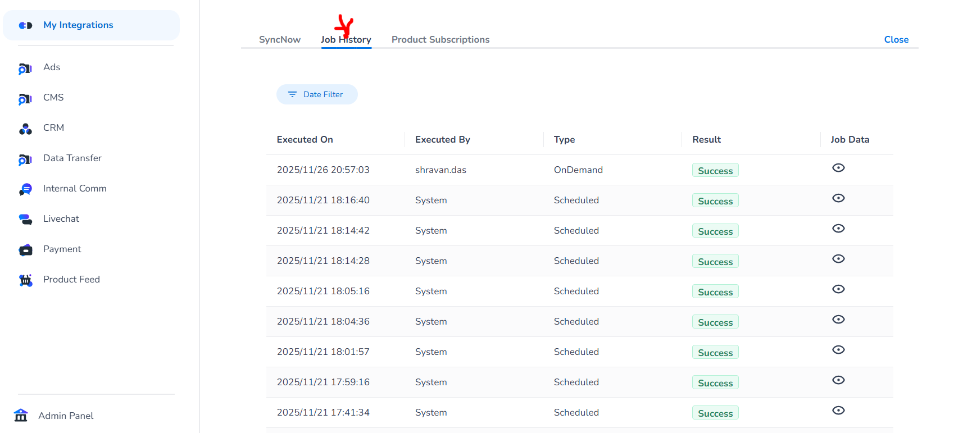Open the Internal Comm category
Viewport: 972px width, 433px height.
pyautogui.click(x=75, y=189)
